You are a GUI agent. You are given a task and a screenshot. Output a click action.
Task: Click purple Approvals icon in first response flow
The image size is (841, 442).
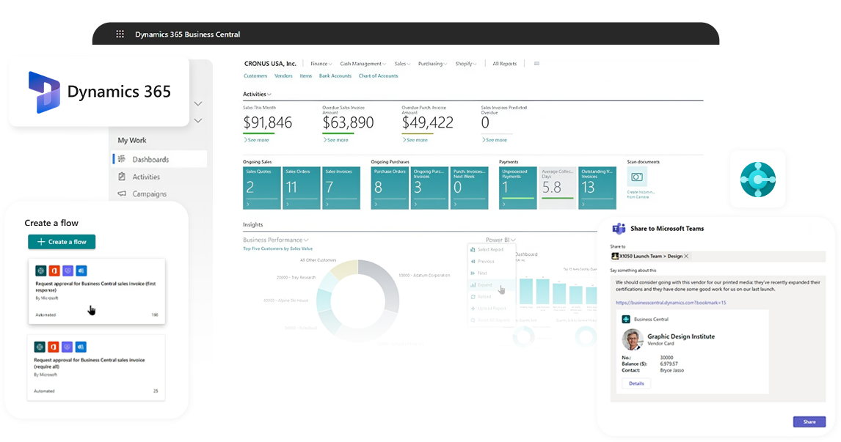68,270
